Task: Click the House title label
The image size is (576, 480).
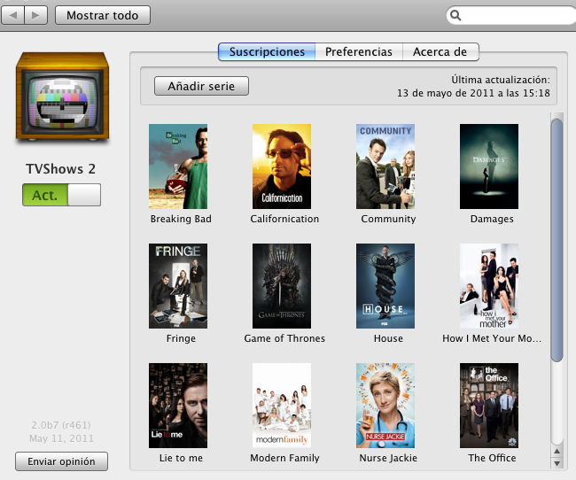Action: pos(388,338)
